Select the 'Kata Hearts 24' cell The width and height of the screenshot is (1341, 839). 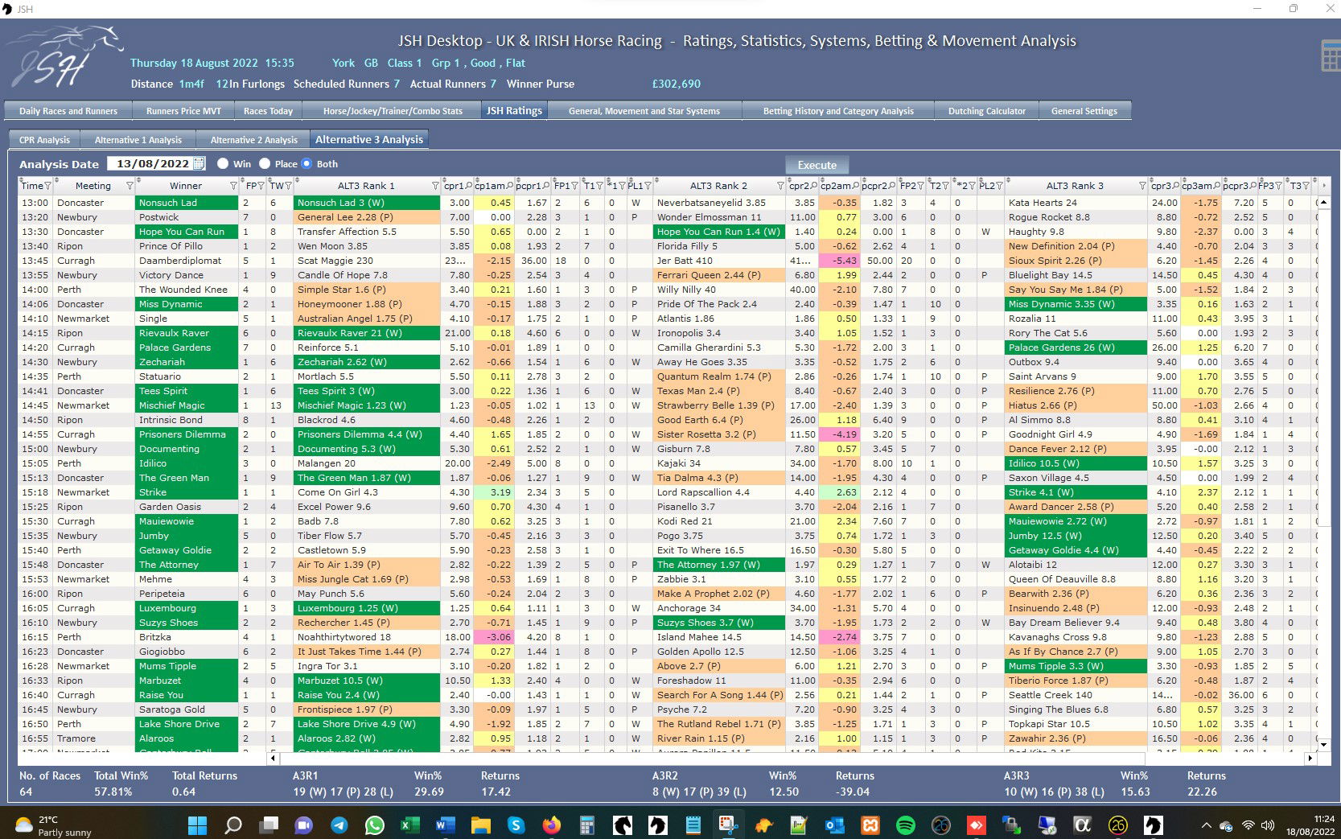pyautogui.click(x=1076, y=203)
